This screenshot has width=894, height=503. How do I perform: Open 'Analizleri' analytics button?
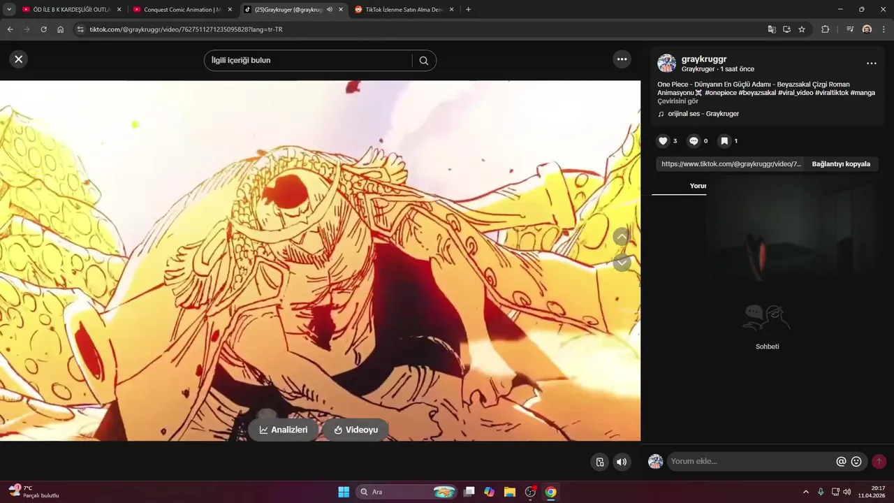(x=283, y=430)
